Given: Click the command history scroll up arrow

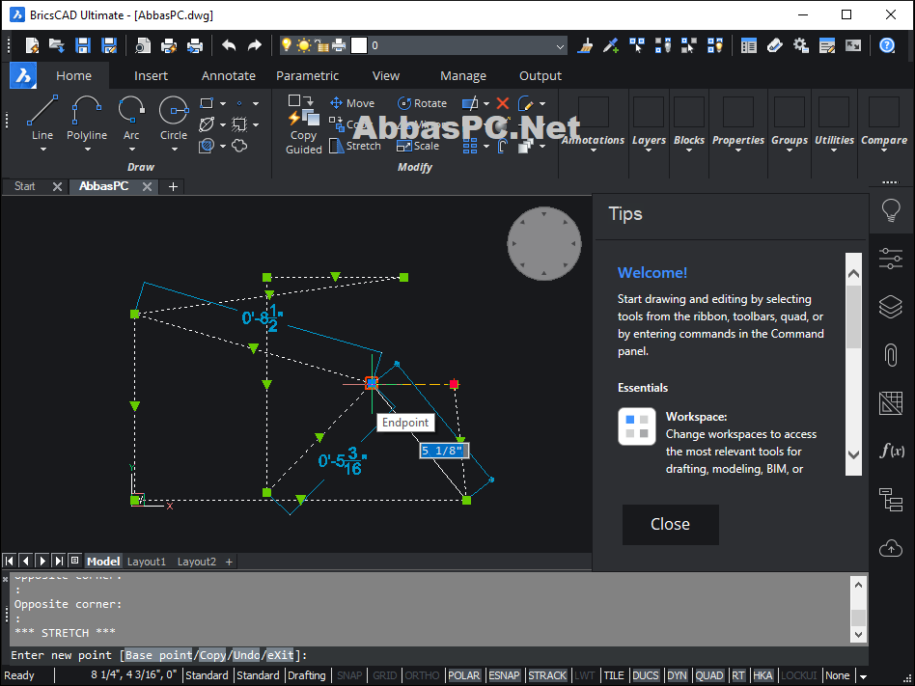Looking at the screenshot, I should click(858, 584).
